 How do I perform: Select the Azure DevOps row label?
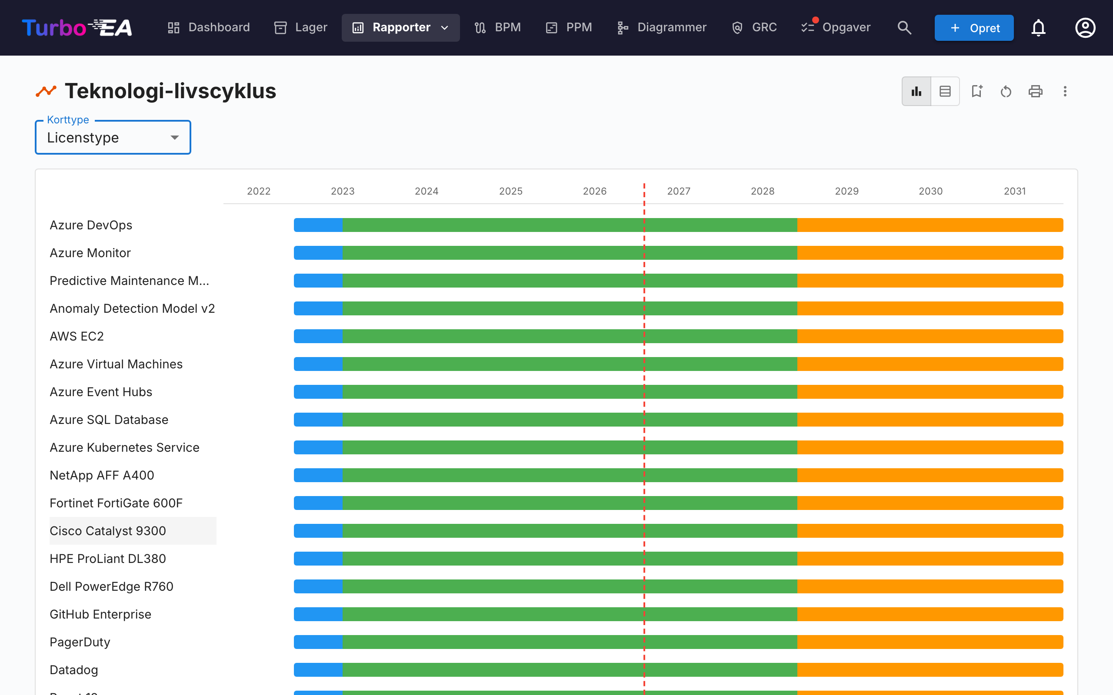[x=91, y=225]
